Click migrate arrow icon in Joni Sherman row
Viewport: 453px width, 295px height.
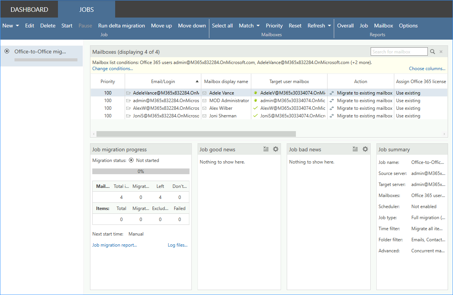click(x=332, y=116)
